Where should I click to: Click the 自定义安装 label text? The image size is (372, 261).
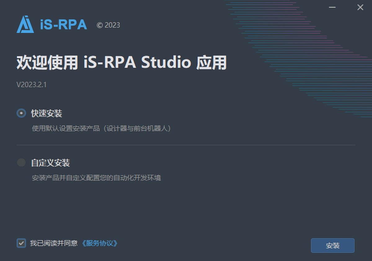(x=50, y=163)
